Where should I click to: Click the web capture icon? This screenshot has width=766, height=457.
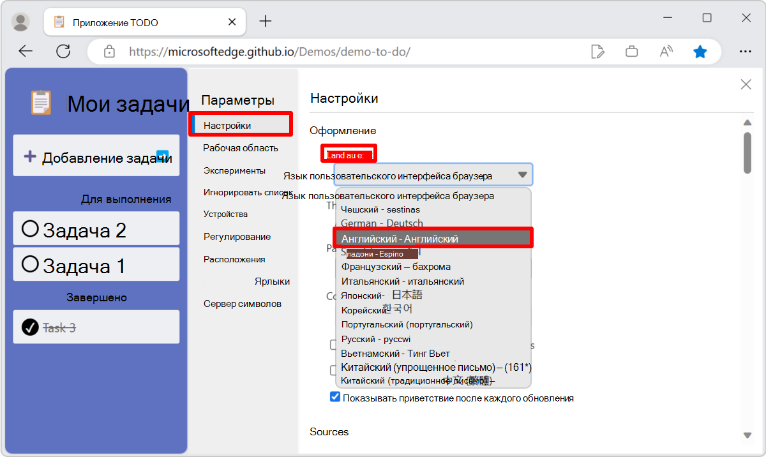pos(598,51)
